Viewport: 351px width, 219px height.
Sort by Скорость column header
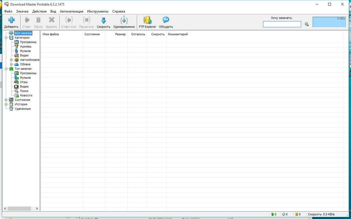click(157, 34)
